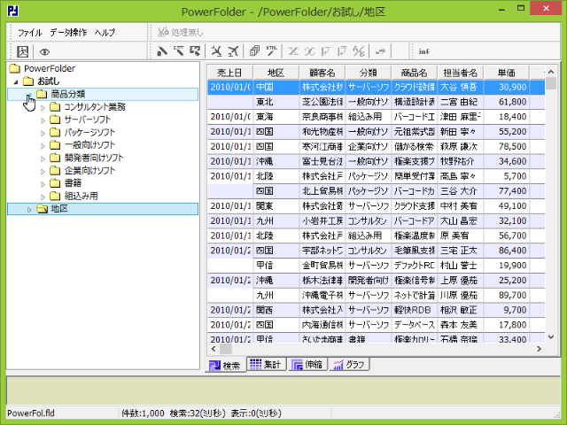This screenshot has height=425, width=567.
Task: Switch to the 検索 tab
Action: tap(225, 365)
